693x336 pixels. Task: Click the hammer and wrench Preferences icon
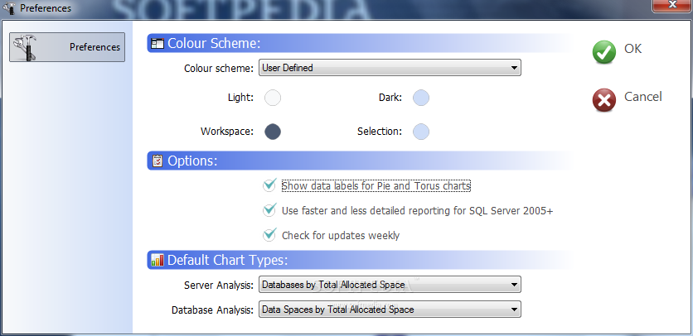click(26, 47)
